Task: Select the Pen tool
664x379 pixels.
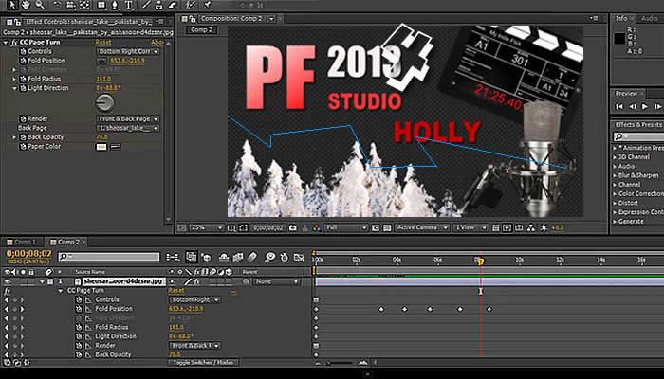Action: (115, 5)
